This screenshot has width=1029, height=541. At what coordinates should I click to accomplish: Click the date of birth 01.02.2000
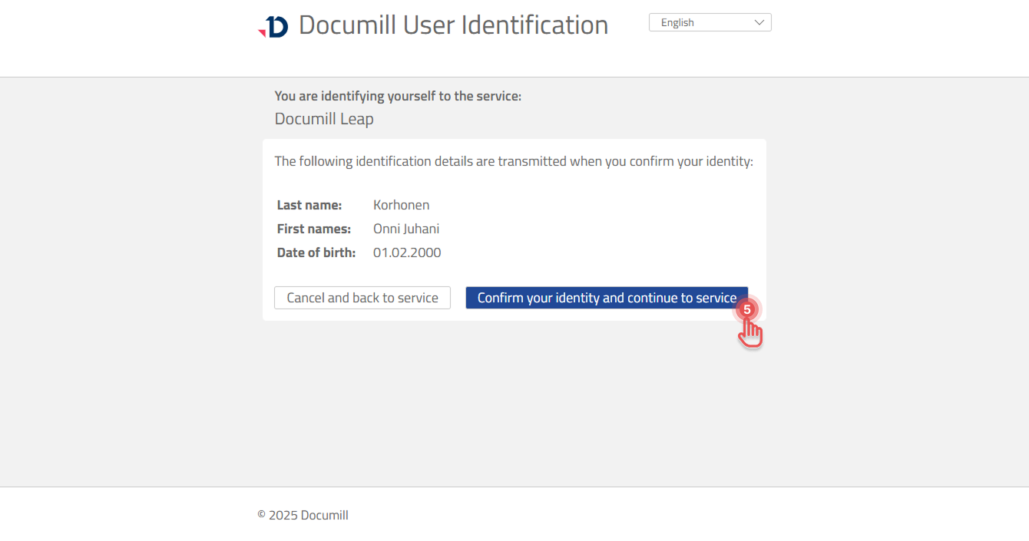(x=407, y=252)
